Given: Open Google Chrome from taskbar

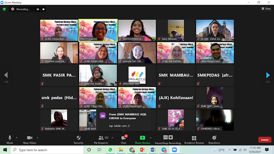Looking at the screenshot, I should click(x=132, y=150).
